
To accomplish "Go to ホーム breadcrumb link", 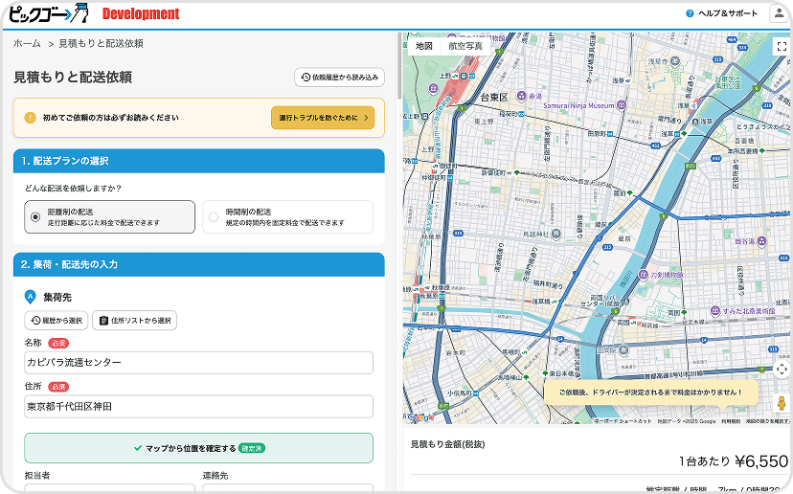I will click(x=27, y=43).
